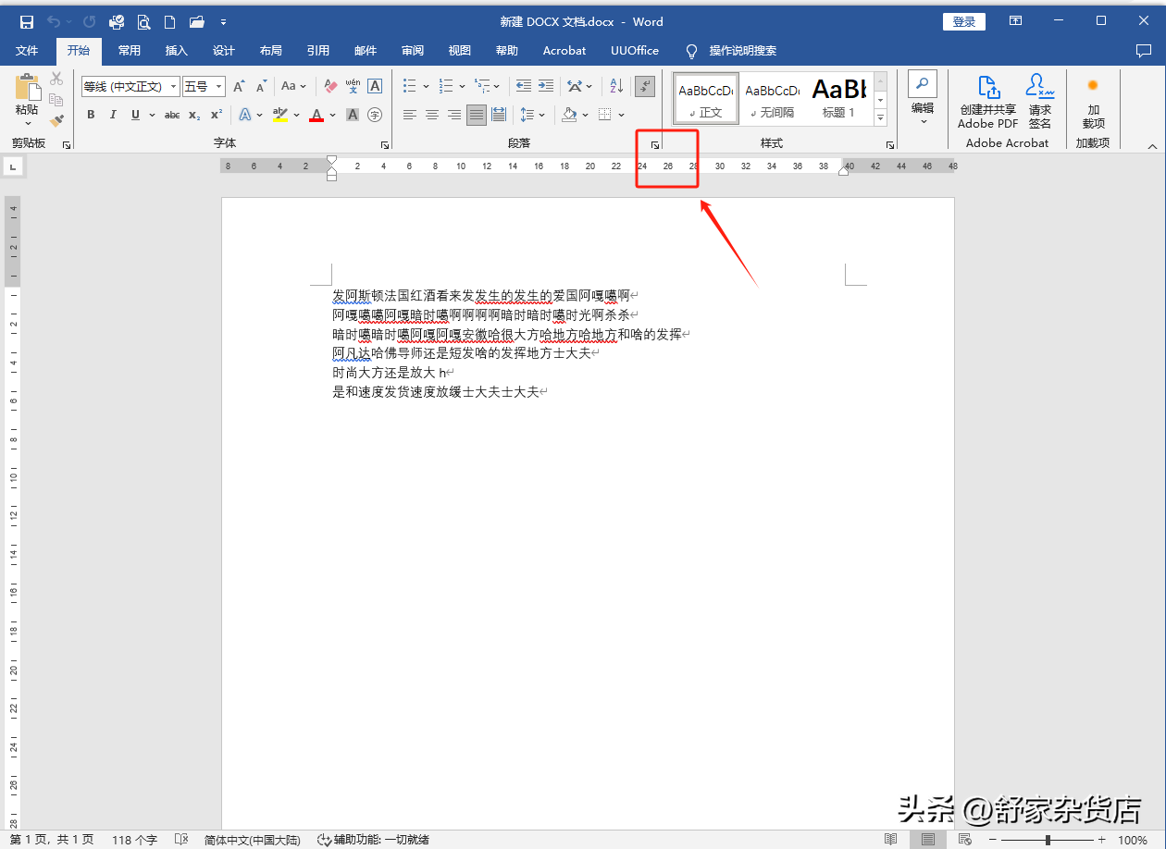Click the character border icon

click(375, 86)
